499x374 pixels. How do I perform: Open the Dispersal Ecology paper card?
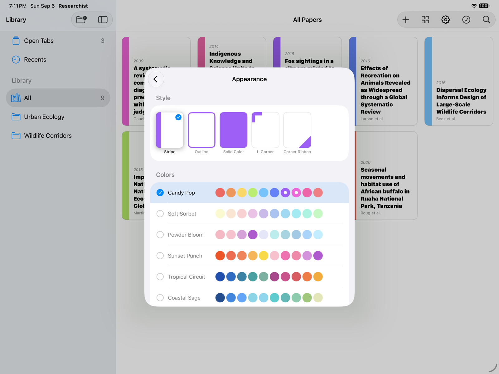pyautogui.click(x=459, y=81)
